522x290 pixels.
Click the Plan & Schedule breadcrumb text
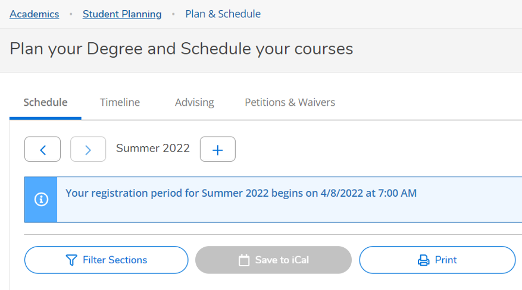tap(223, 14)
